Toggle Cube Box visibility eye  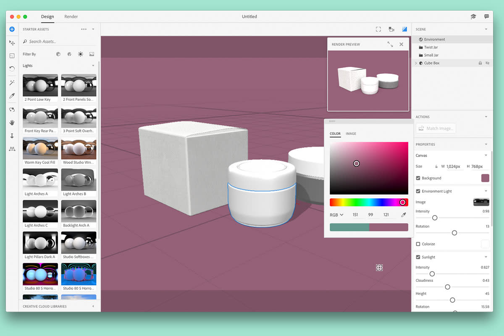click(488, 63)
